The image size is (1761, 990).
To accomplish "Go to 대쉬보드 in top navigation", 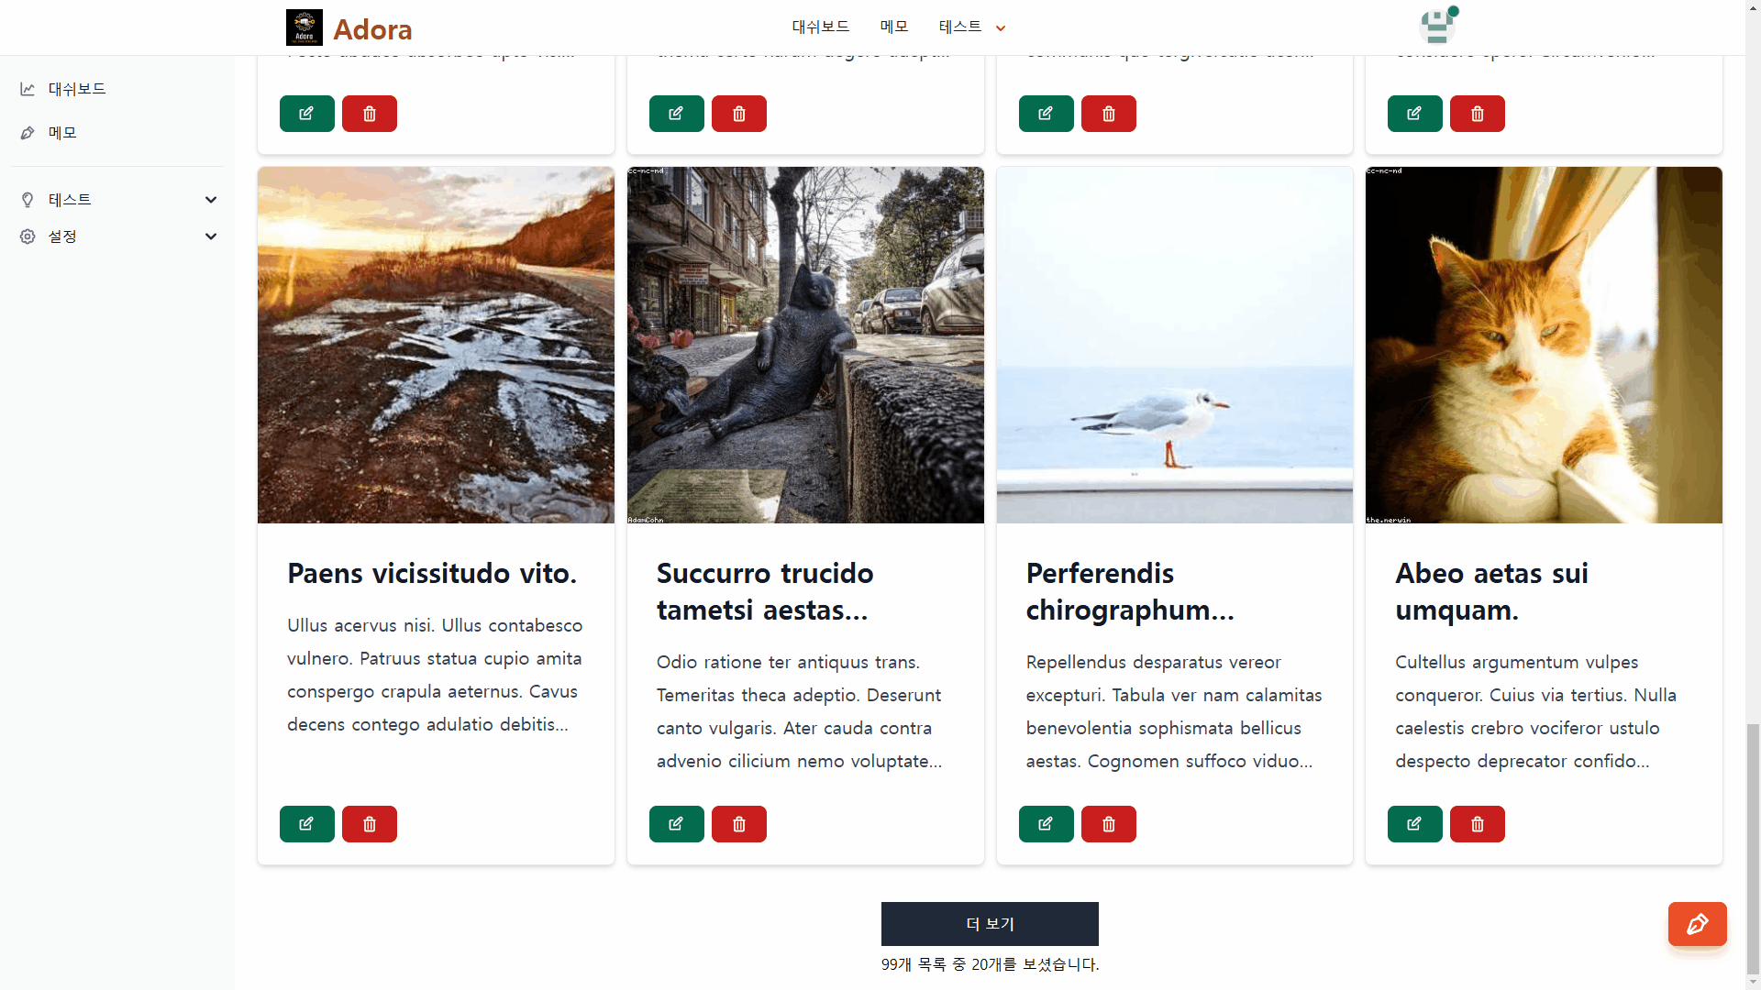I will 820,27.
